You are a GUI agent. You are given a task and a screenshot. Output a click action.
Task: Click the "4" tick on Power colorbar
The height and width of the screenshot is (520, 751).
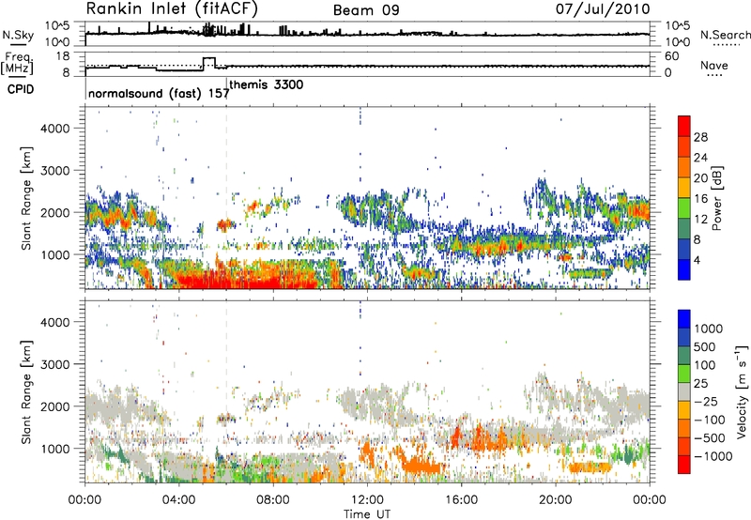697,260
